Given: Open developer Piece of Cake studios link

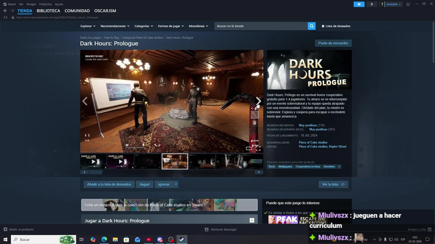Looking at the screenshot, I should (x=313, y=143).
